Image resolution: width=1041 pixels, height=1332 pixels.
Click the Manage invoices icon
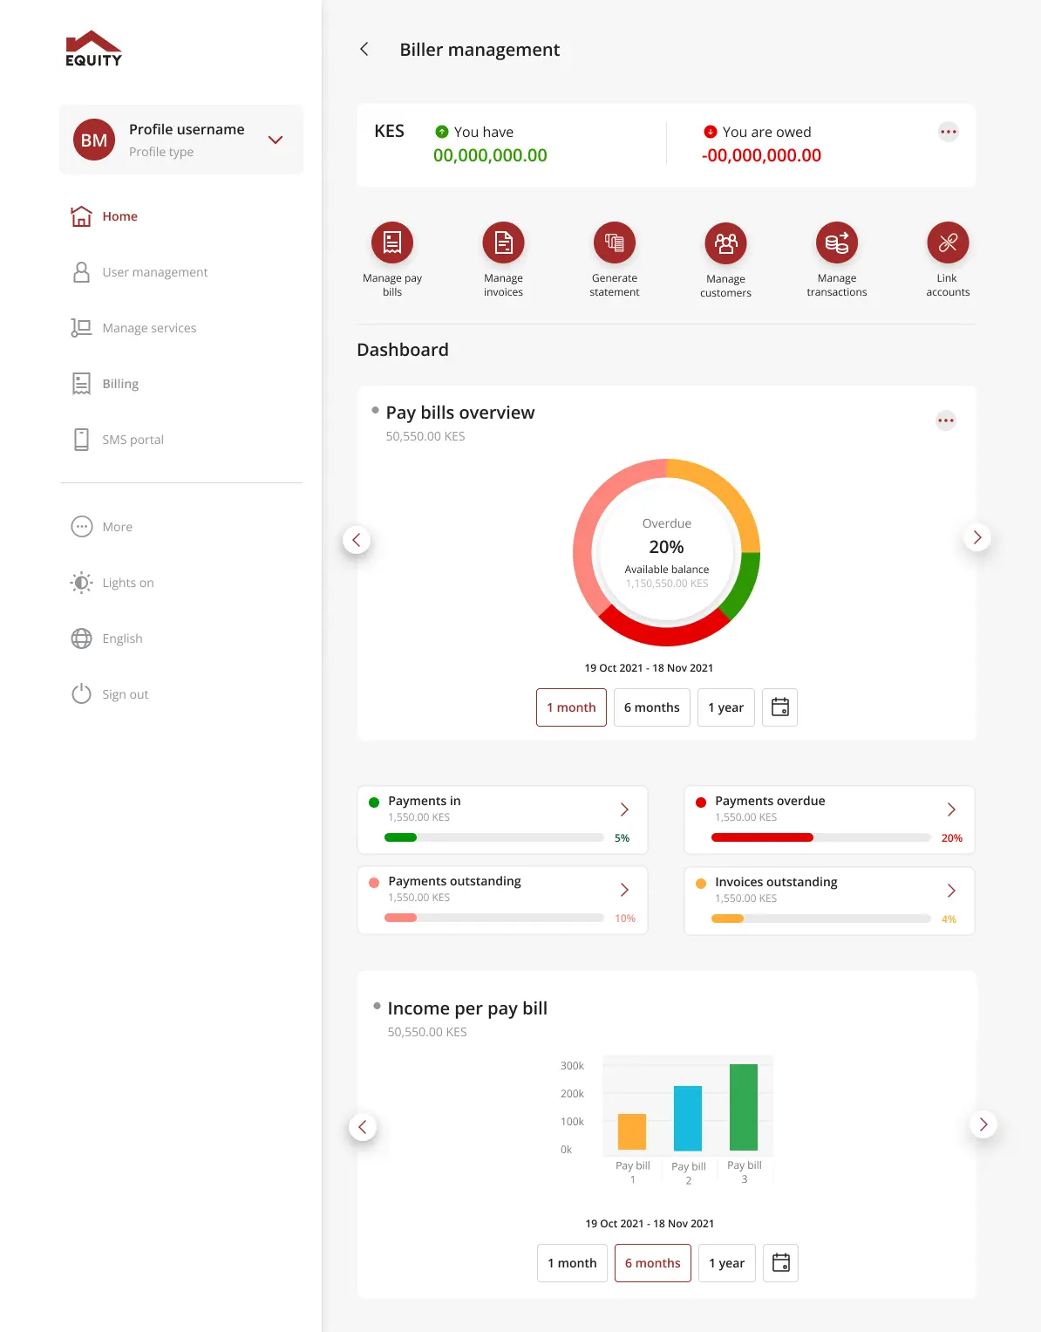tap(503, 242)
